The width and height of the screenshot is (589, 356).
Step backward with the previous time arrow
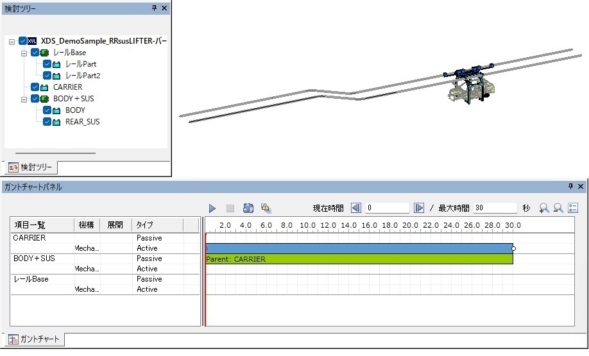(355, 208)
